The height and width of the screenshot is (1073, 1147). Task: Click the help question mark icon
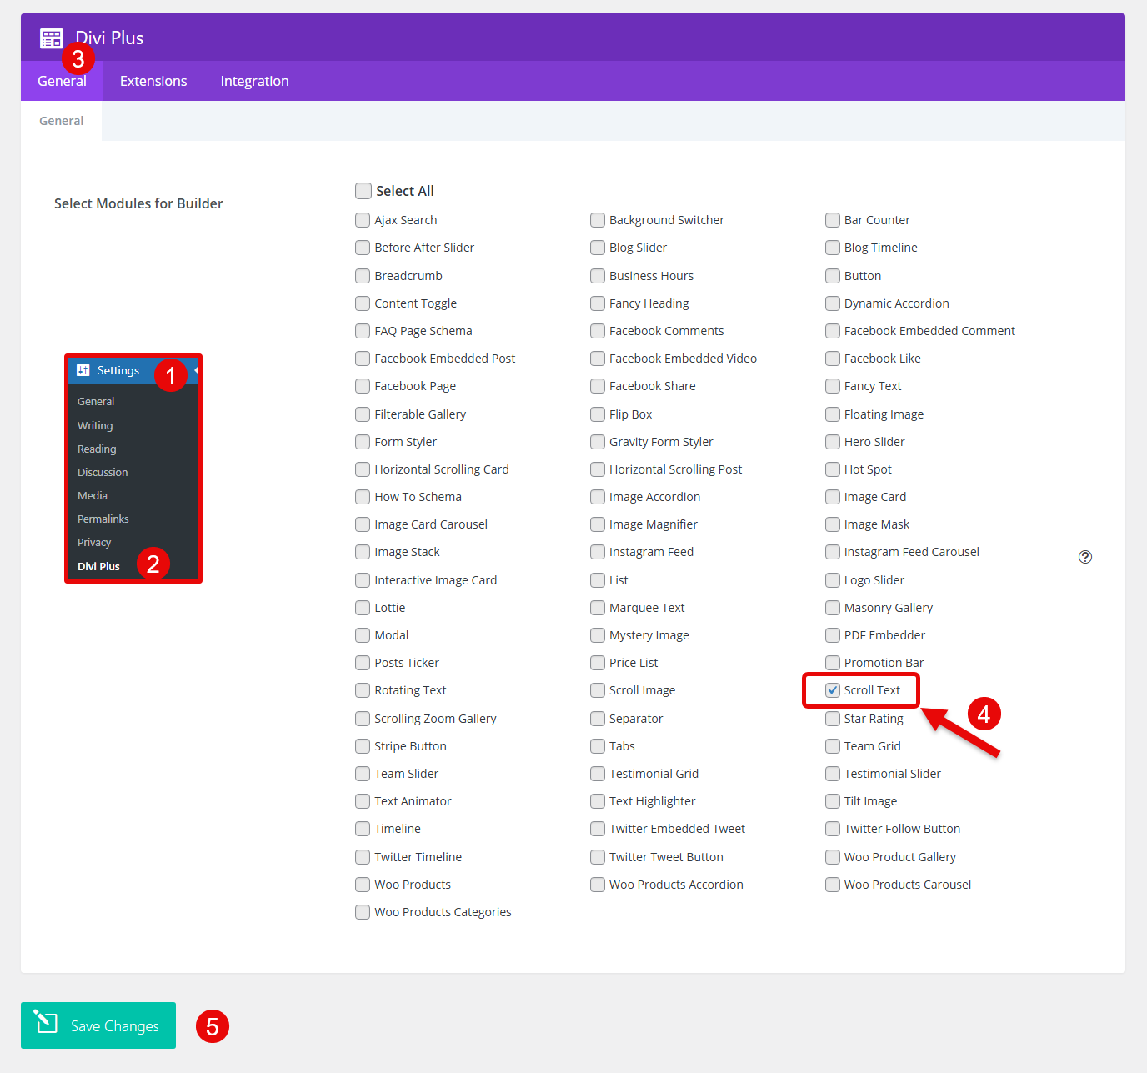(1084, 557)
